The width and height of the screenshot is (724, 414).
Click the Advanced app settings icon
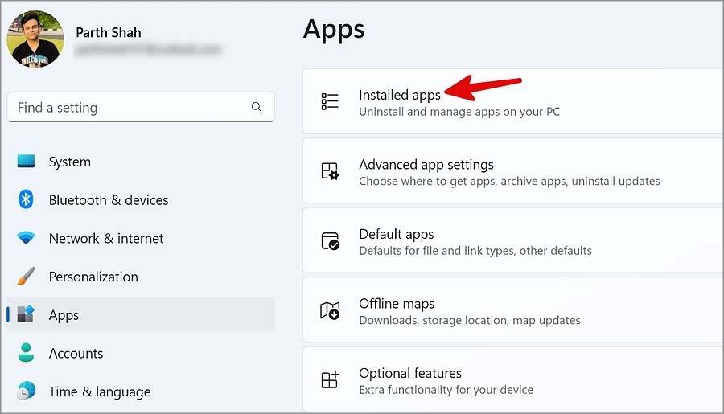click(x=330, y=171)
